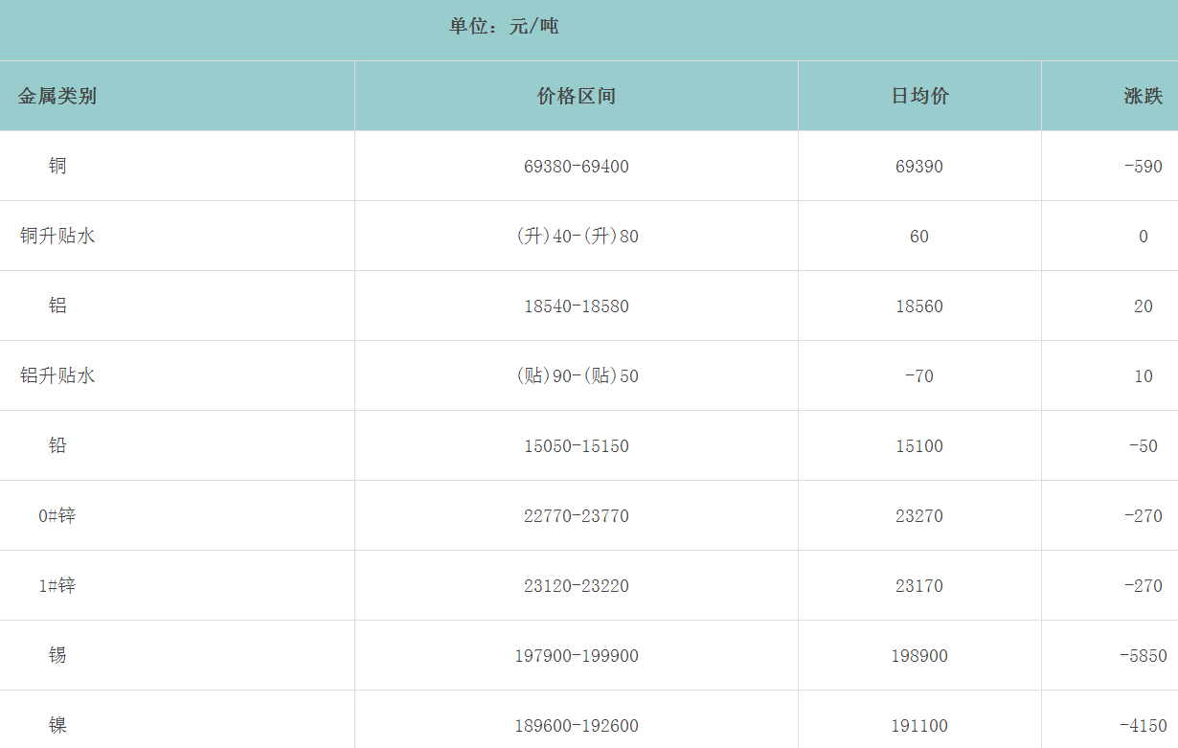Select the 铝 metal name cell
This screenshot has width=1178, height=748.
click(57, 306)
